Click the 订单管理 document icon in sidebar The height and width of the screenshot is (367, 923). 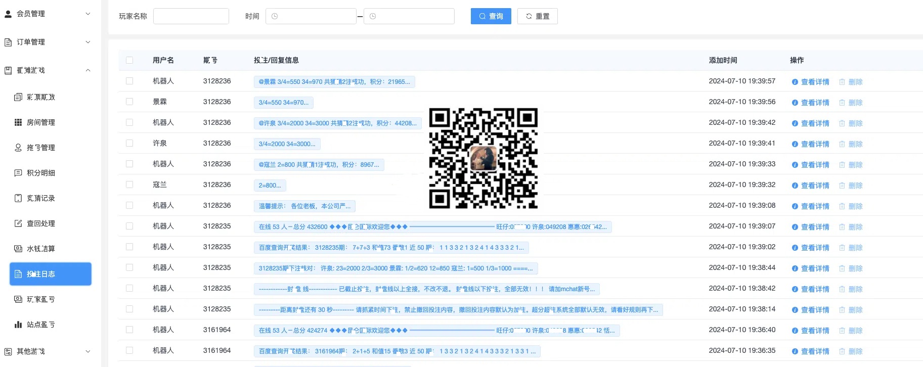pos(8,42)
